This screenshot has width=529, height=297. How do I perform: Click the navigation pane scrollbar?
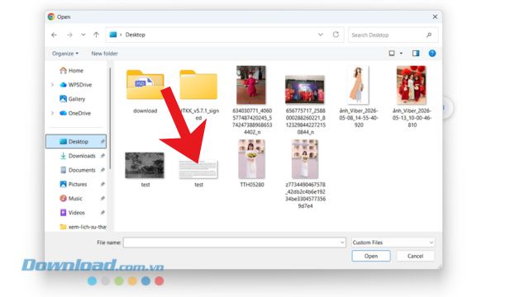(110, 118)
